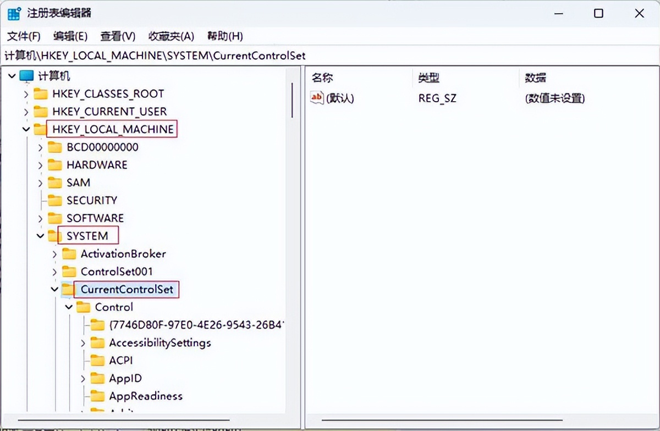Image resolution: width=660 pixels, height=431 pixels.
Task: Expand the SAM chevron
Action: click(x=40, y=183)
